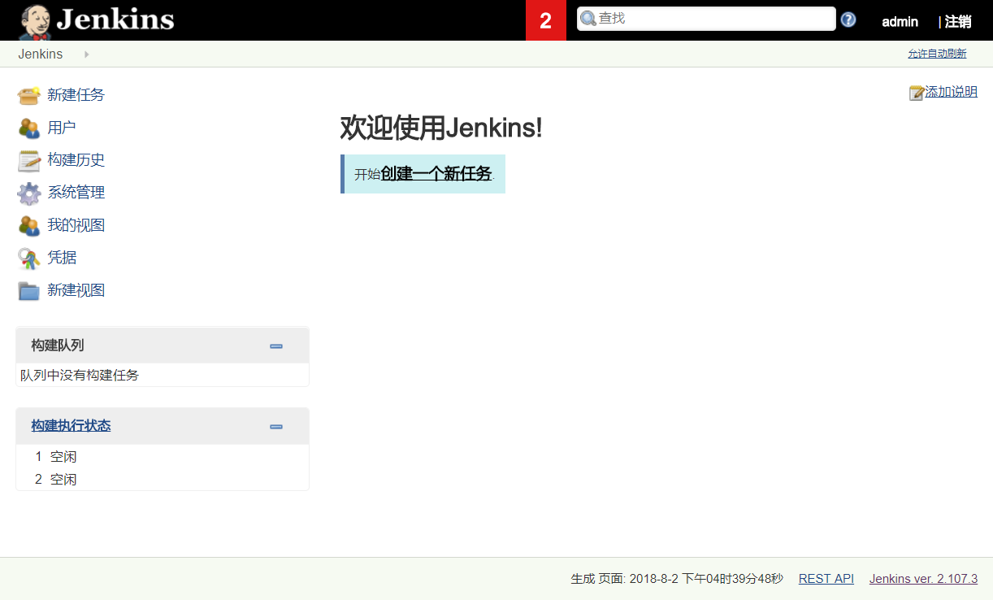This screenshot has width=993, height=600.
Task: Open the 凭据 sidebar link
Action: (61, 258)
